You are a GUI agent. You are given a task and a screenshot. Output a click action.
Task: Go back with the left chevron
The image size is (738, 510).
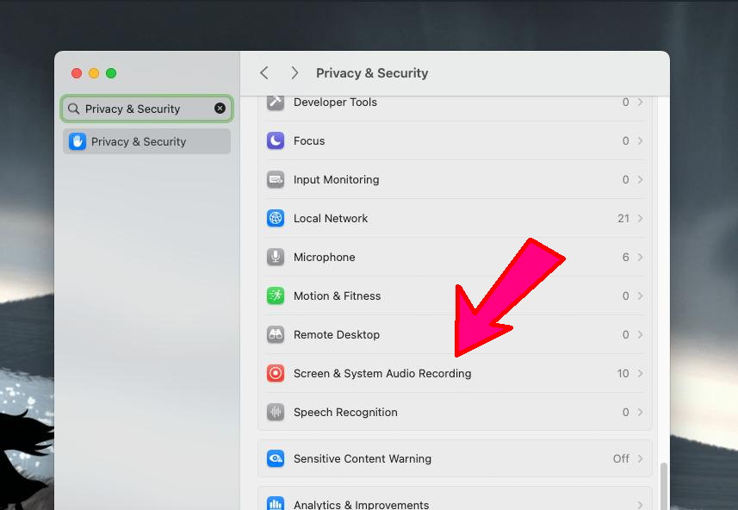point(264,73)
